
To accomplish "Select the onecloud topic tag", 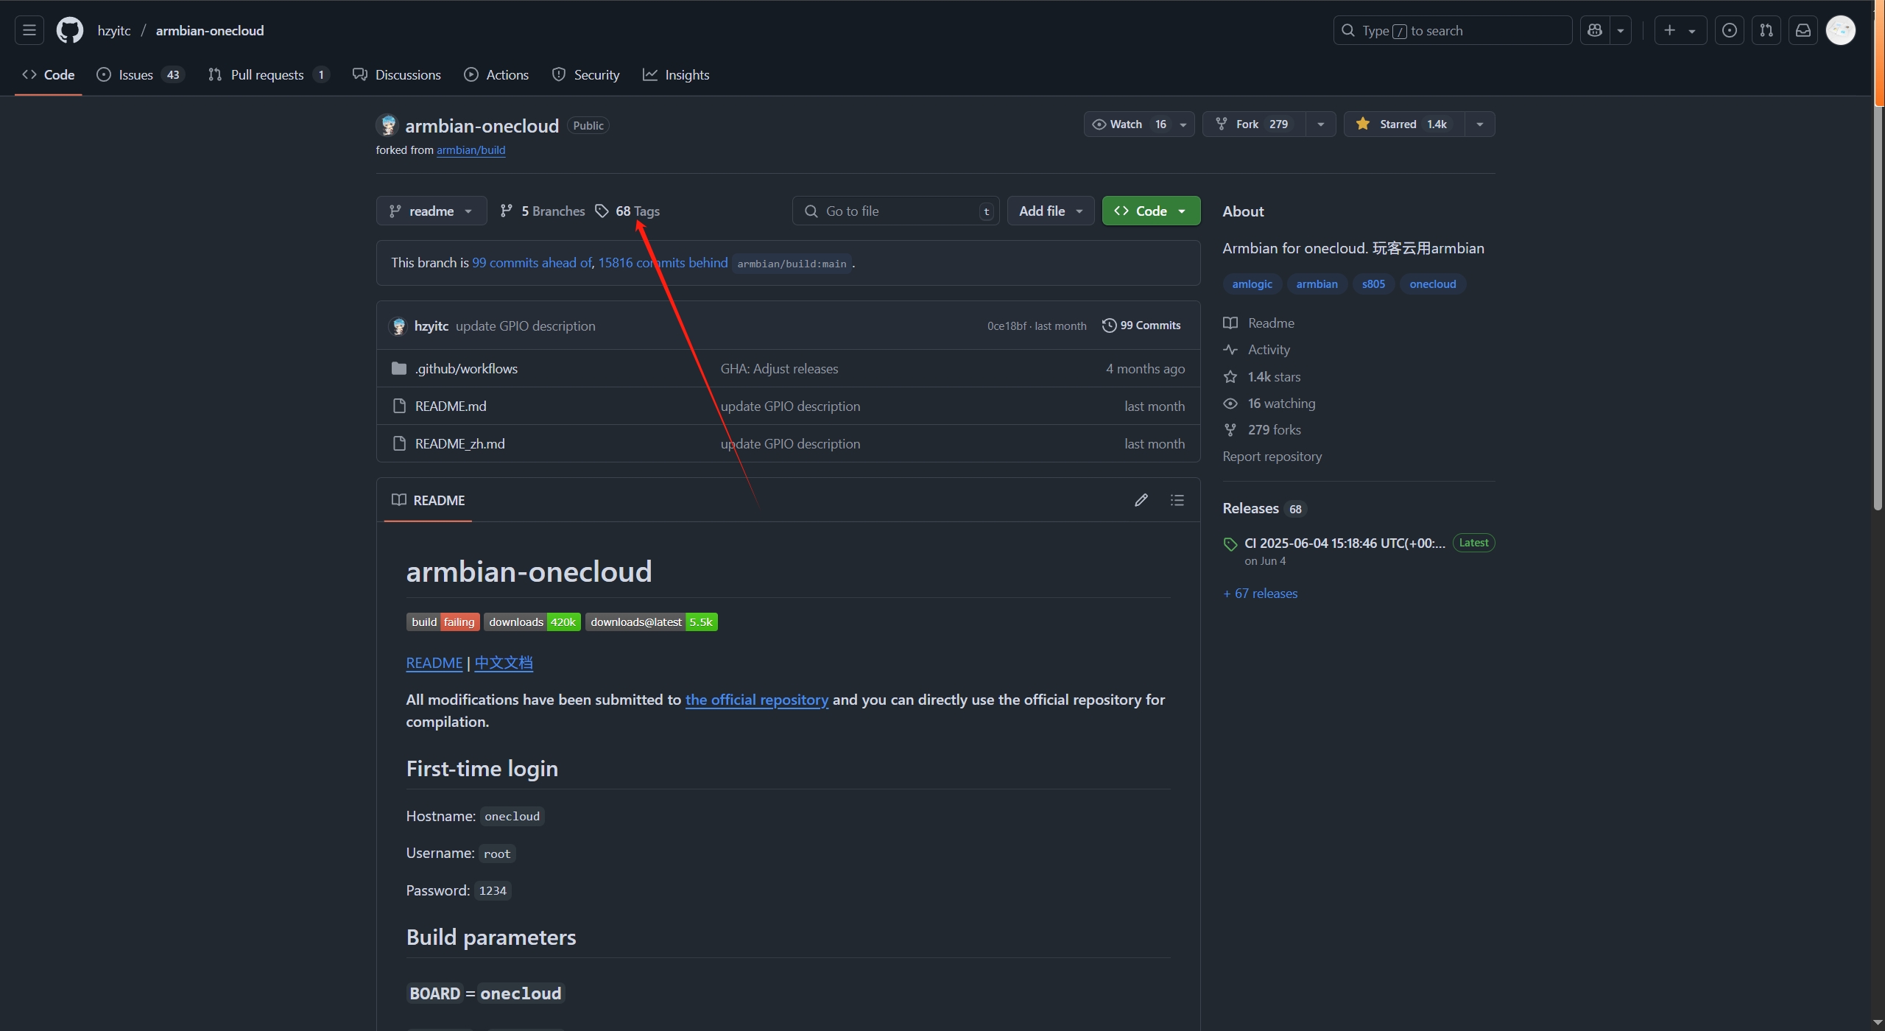I will tap(1432, 284).
